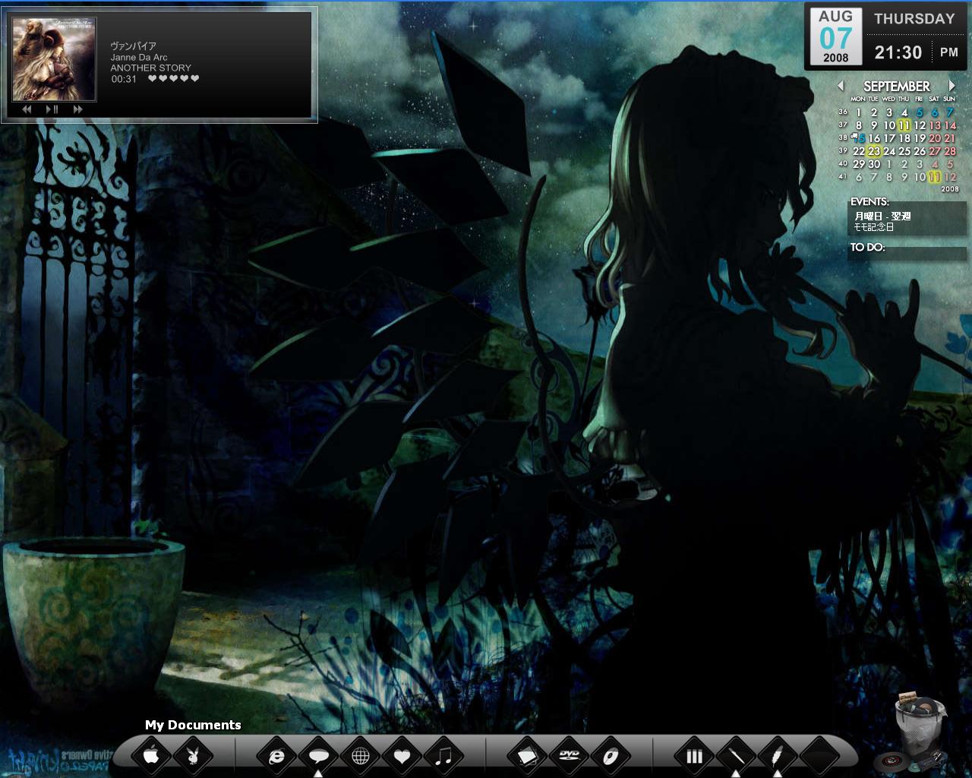Set song rating to five hearts

coord(195,79)
